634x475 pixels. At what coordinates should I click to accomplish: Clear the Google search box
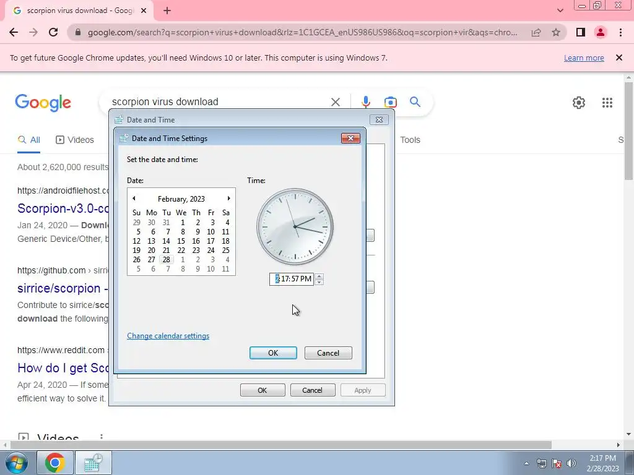335,102
